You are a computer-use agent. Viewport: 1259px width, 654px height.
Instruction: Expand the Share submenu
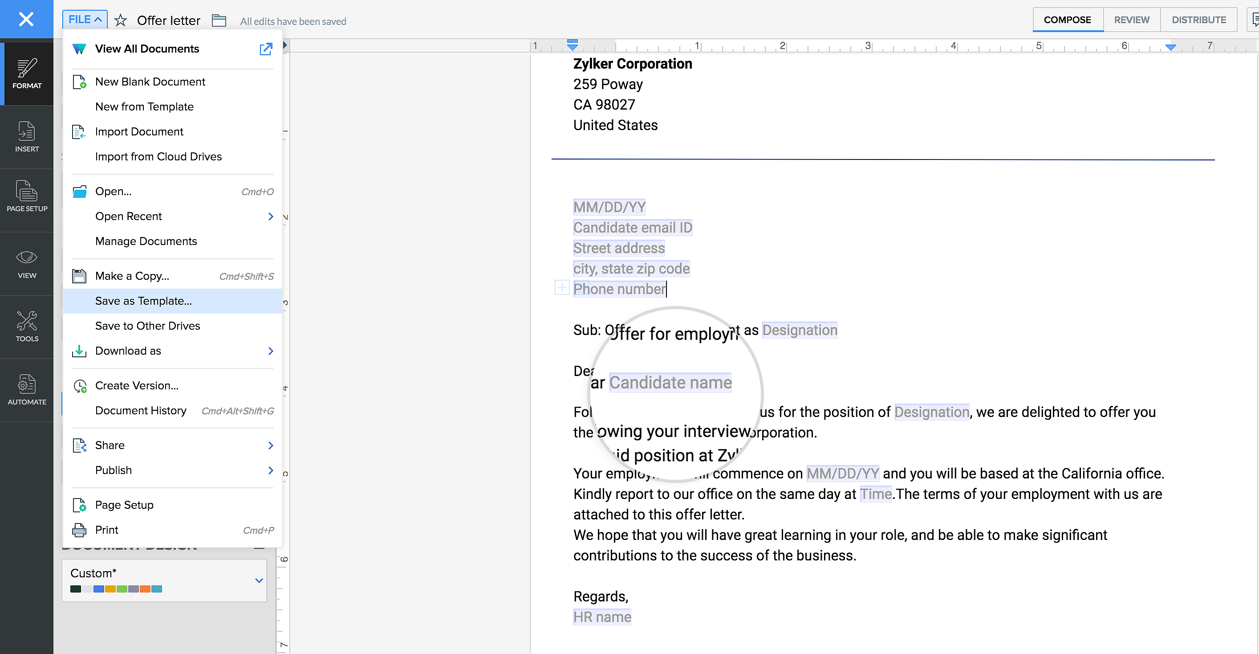click(x=271, y=445)
